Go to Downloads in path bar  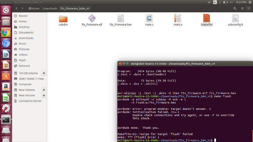pyautogui.click(x=50, y=9)
